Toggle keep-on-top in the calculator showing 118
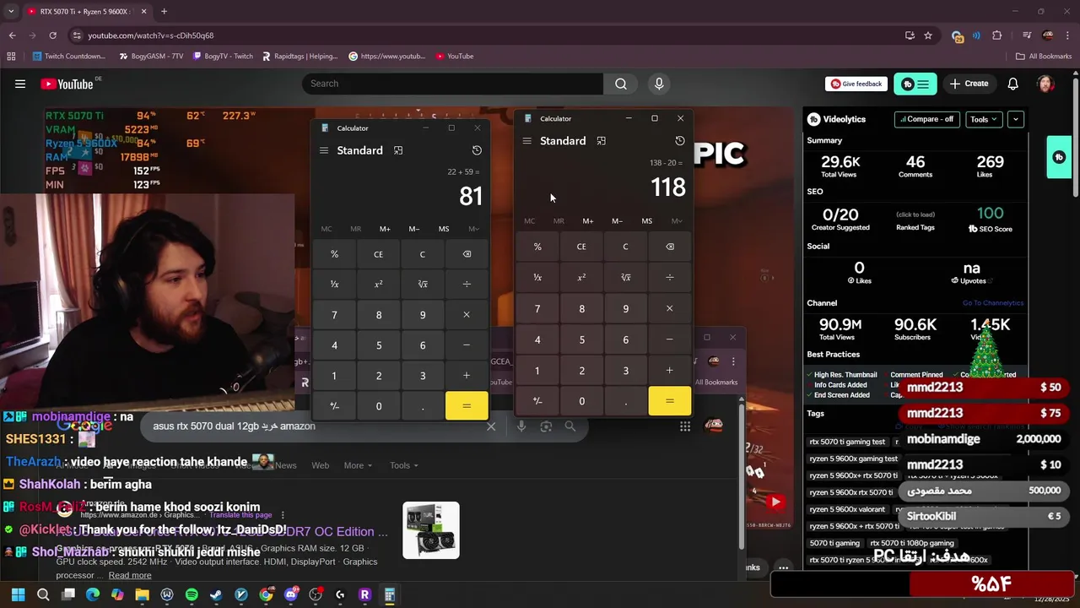Viewport: 1080px width, 608px height. 602,141
